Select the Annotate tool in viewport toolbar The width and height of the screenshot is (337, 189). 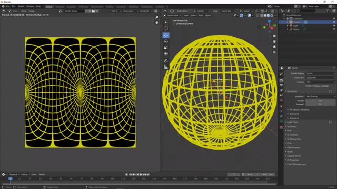pos(166,61)
